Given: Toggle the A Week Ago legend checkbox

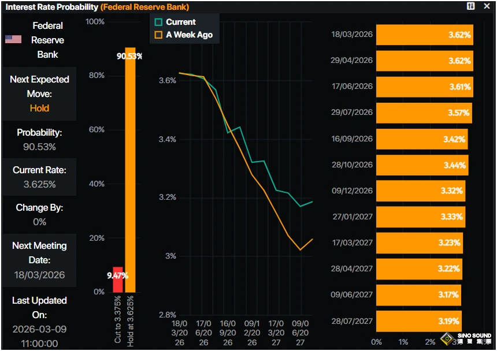Looking at the screenshot, I should point(158,35).
